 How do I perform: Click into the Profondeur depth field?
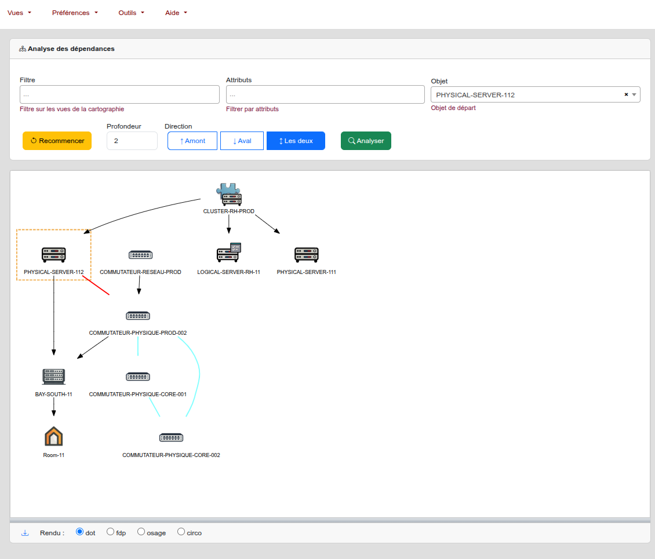[x=132, y=141]
